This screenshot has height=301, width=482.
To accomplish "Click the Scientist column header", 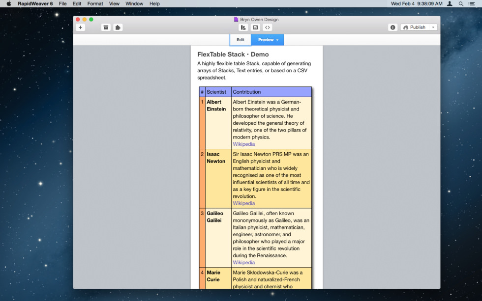I will [x=218, y=92].
